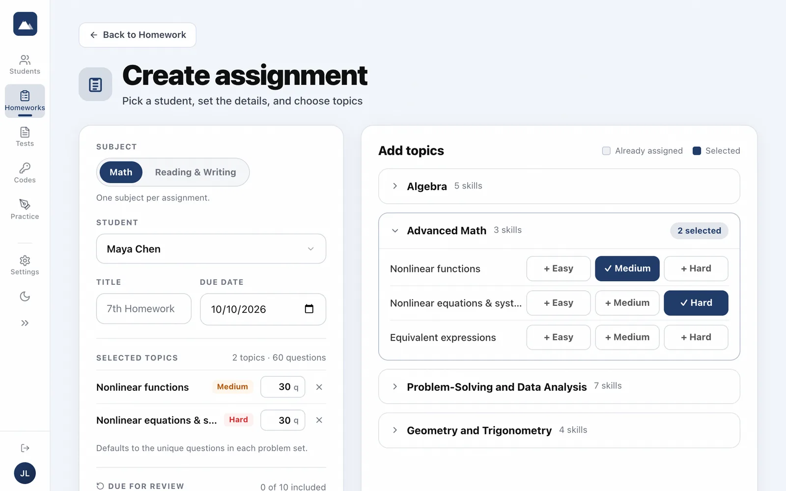Image resolution: width=786 pixels, height=491 pixels.
Task: Open the Students section
Action: tap(25, 65)
